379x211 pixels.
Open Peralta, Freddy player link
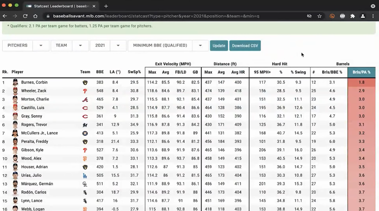pos(34,141)
